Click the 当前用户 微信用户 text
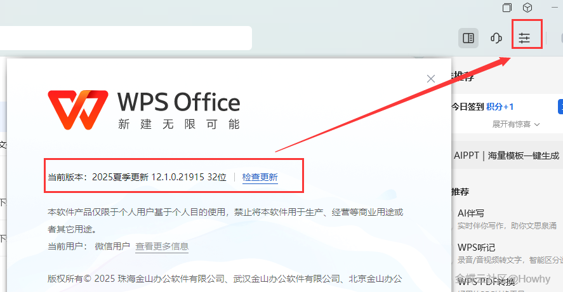 click(x=89, y=246)
